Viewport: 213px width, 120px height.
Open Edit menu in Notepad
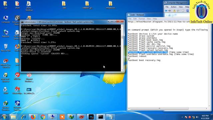[135, 19]
